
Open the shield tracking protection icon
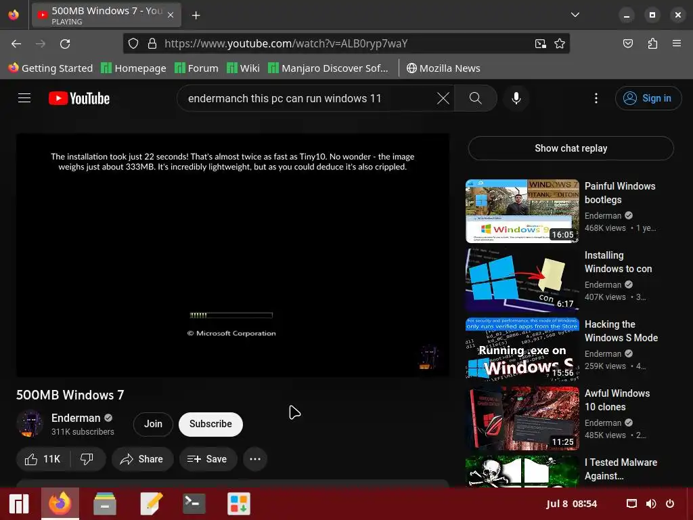(x=133, y=43)
